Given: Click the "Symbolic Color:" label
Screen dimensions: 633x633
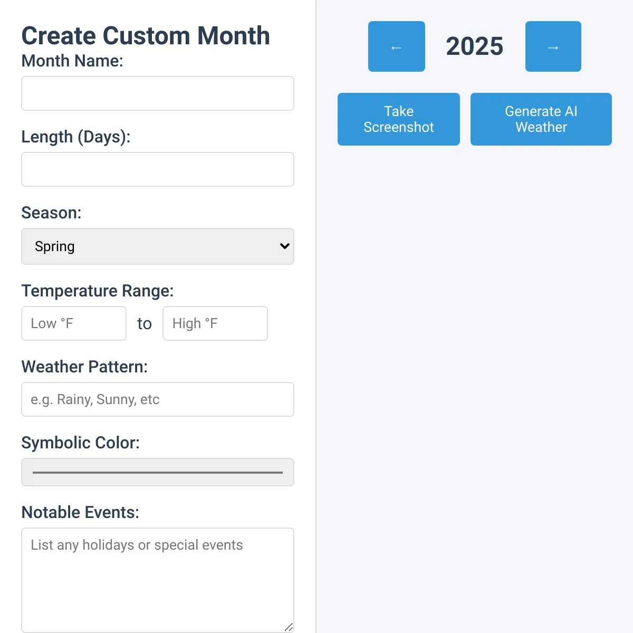Looking at the screenshot, I should [81, 443].
